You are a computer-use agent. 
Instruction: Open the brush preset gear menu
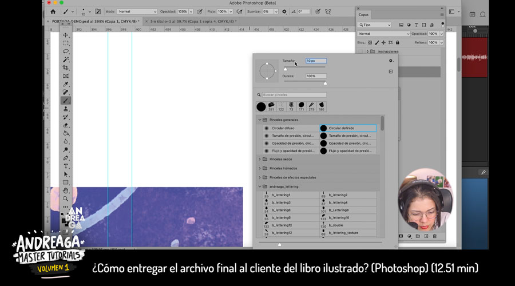tap(391, 60)
